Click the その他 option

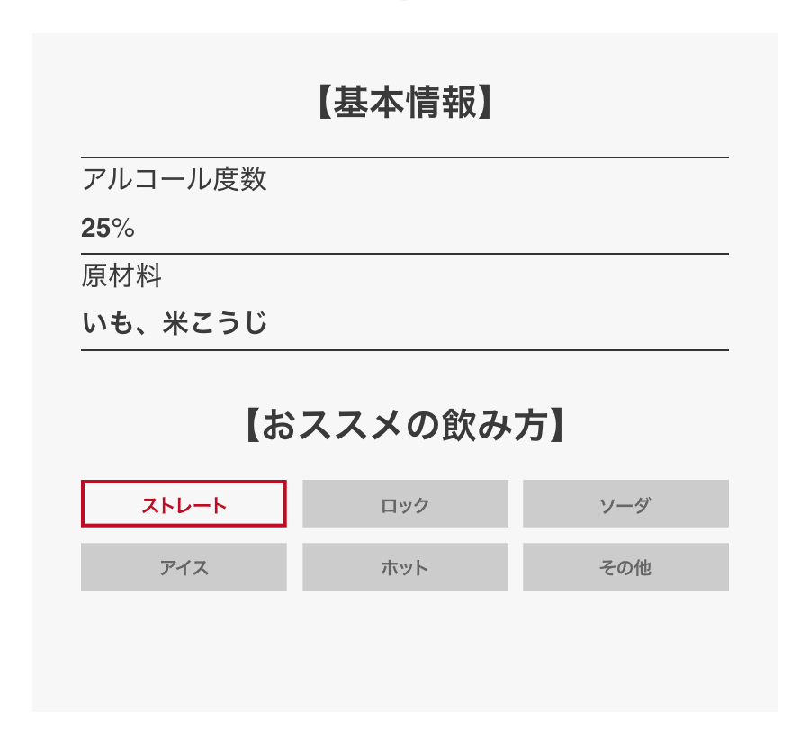(x=625, y=567)
